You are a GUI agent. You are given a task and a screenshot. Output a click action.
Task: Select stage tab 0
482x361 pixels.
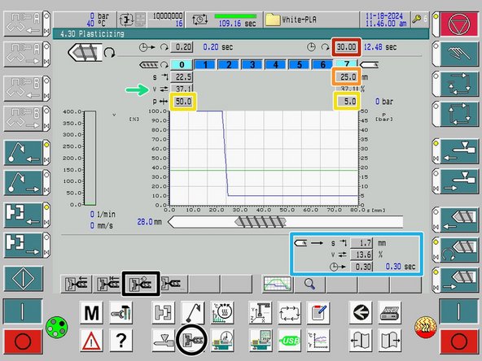[x=182, y=65]
